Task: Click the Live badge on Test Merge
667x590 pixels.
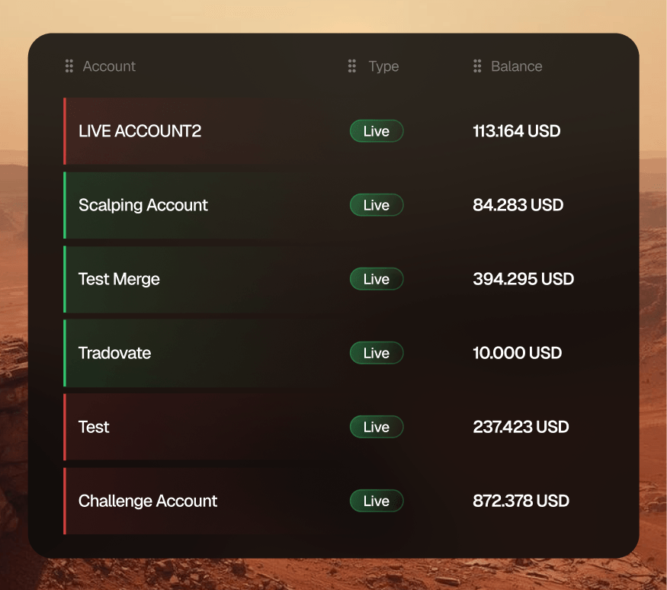Action: click(377, 279)
